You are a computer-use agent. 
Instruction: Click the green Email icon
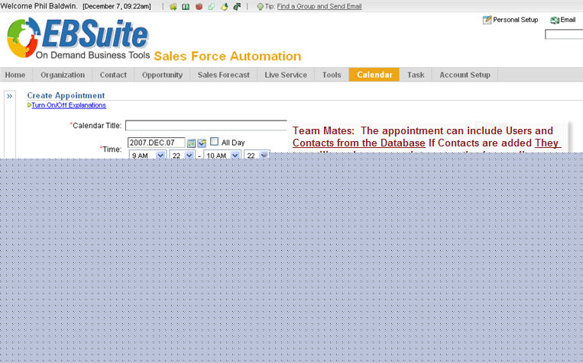coord(554,20)
